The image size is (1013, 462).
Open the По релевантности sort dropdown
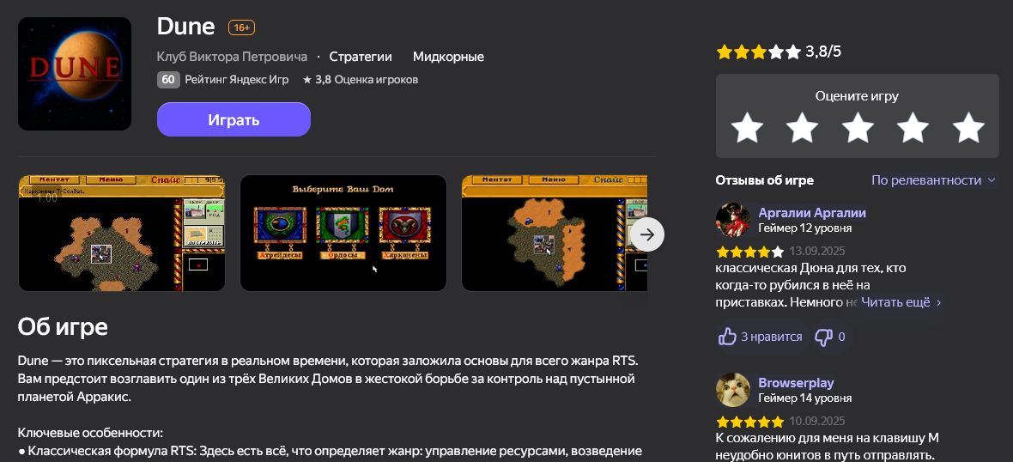click(933, 180)
